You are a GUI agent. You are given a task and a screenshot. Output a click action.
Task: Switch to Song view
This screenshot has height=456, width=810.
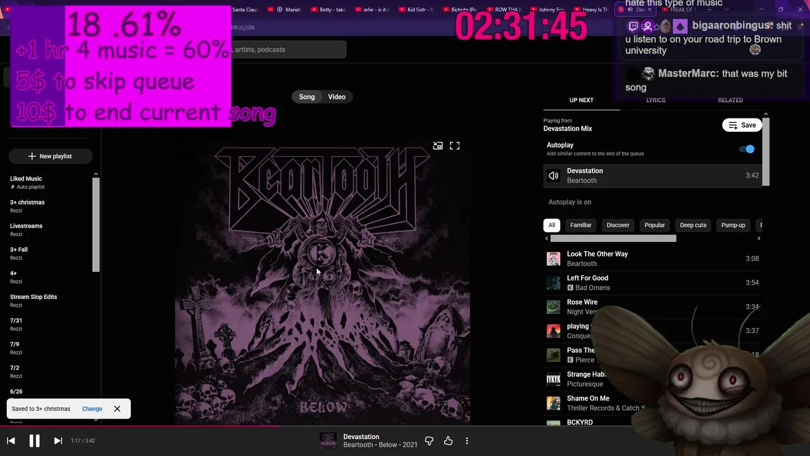[x=307, y=97]
